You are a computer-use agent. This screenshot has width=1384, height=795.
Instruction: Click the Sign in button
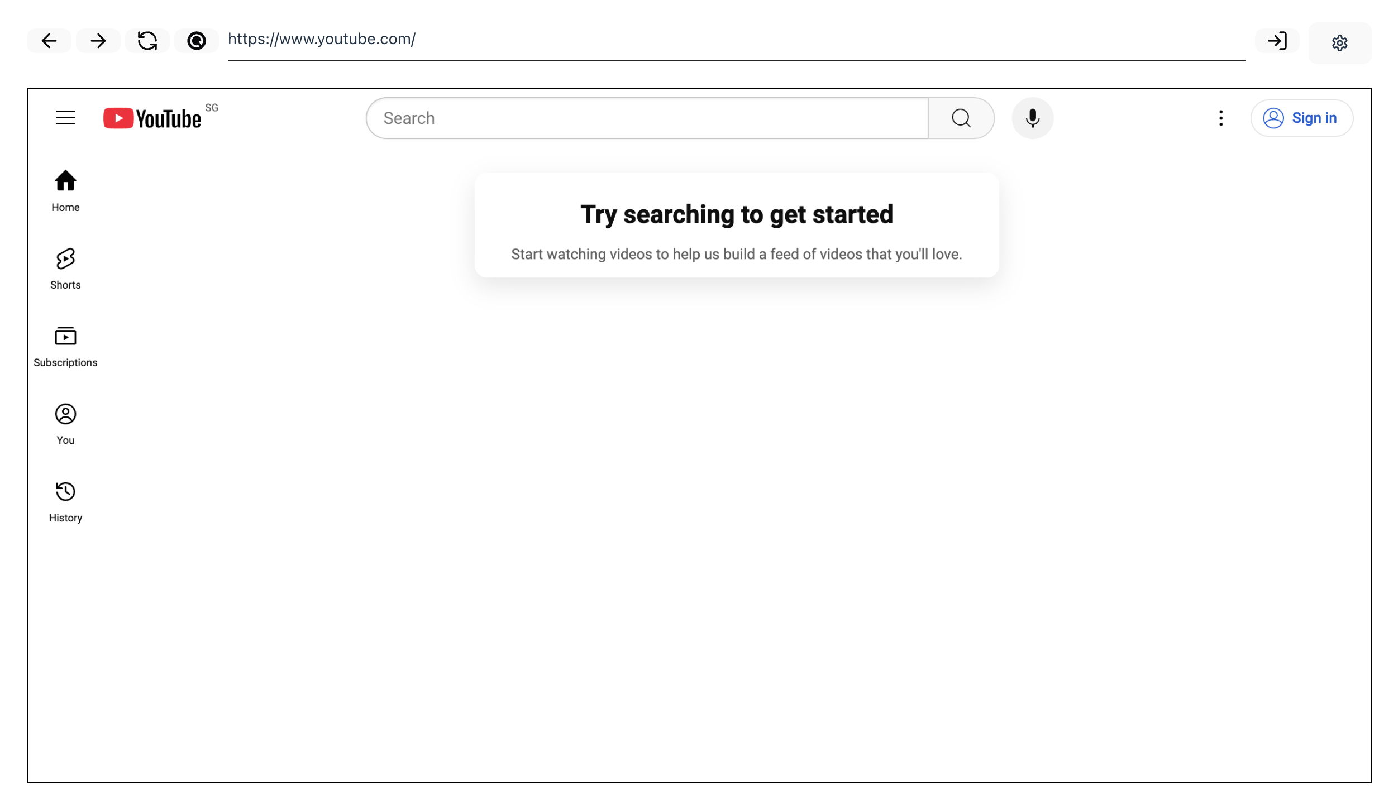(1301, 118)
